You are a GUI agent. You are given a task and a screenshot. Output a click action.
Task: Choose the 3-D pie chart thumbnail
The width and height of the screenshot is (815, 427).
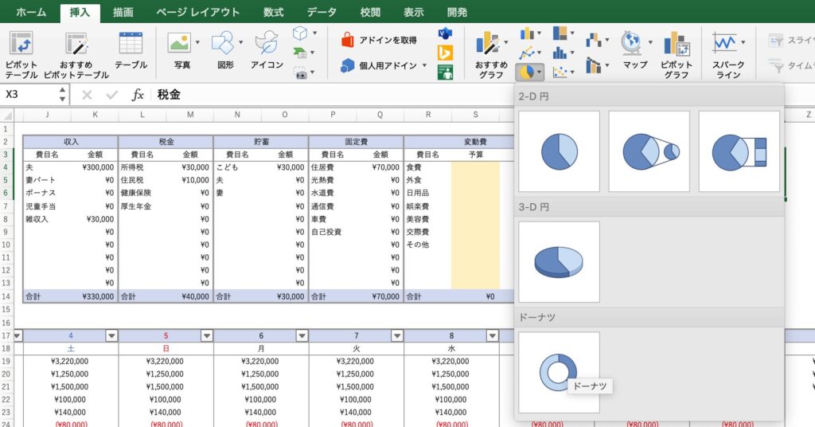pos(559,261)
